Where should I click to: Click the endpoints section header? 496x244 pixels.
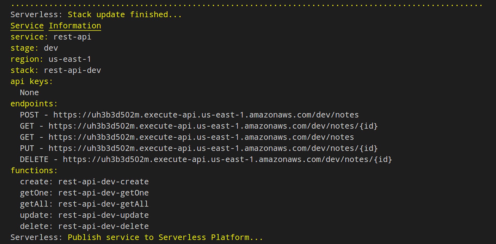coord(34,104)
